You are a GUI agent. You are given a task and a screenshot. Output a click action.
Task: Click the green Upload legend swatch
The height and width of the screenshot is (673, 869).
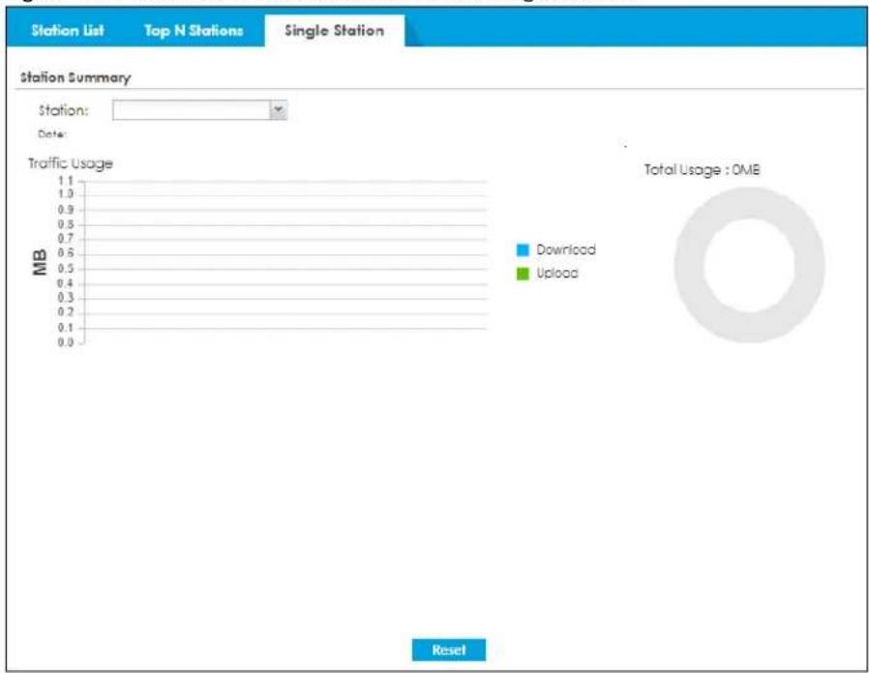click(x=523, y=274)
